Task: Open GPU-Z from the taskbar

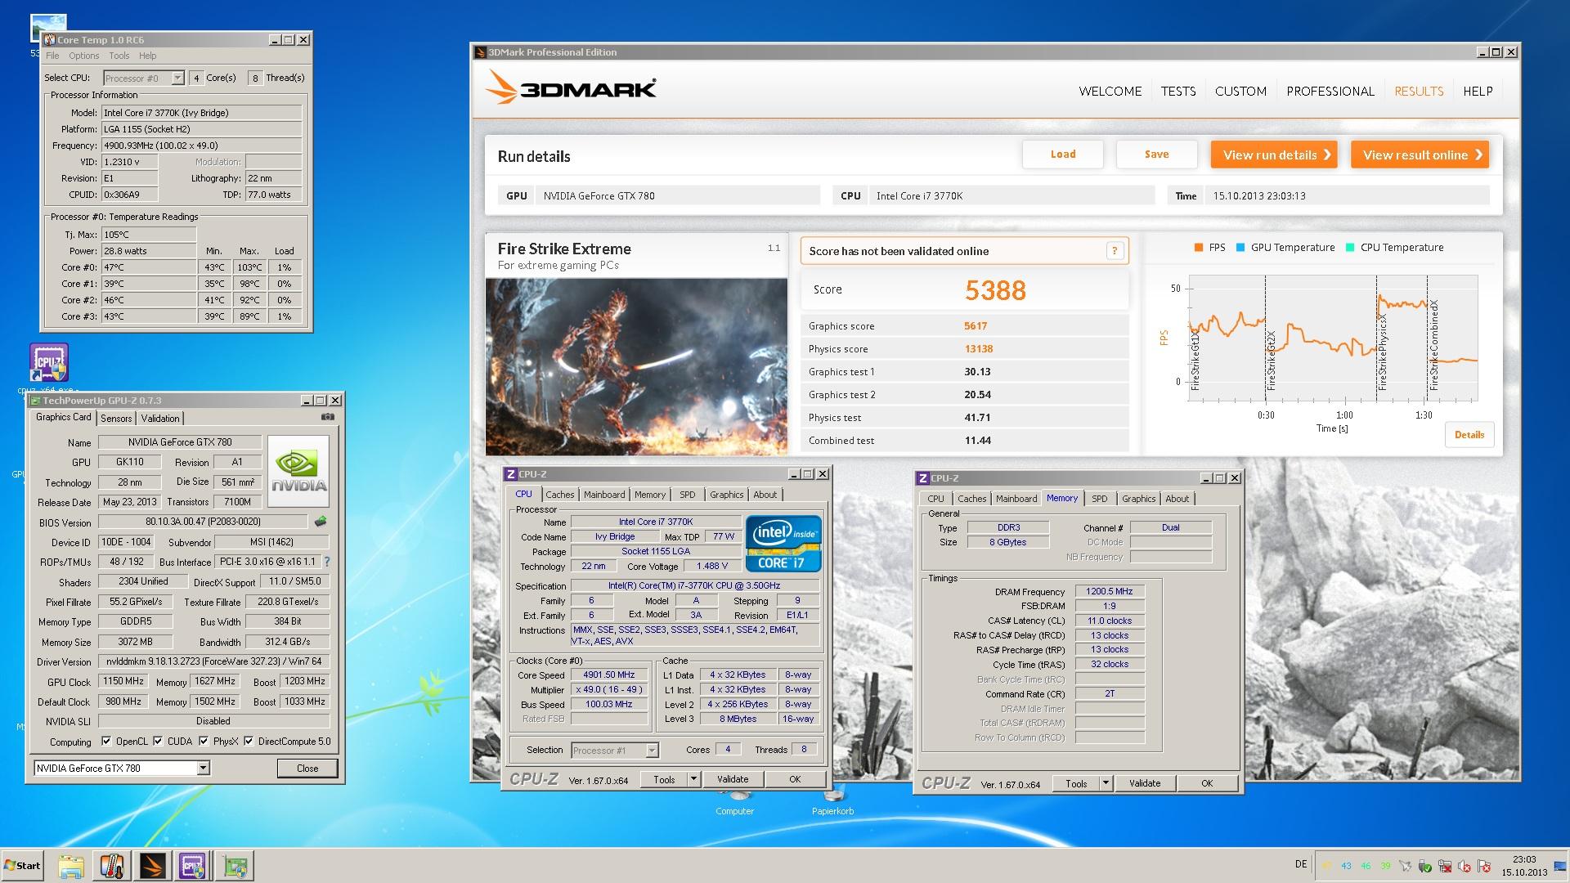Action: click(235, 866)
